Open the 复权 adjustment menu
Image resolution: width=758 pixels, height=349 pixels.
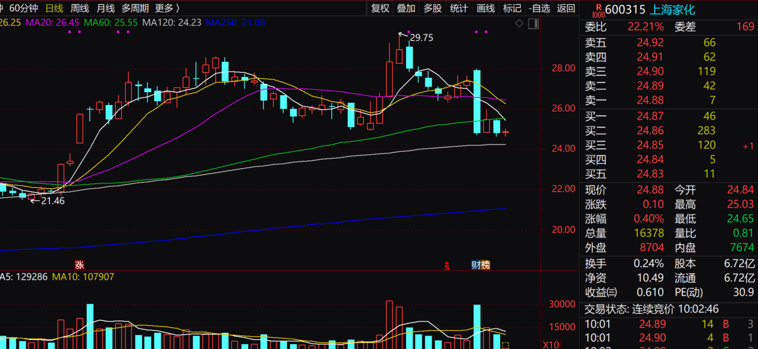click(380, 8)
